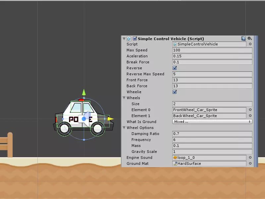Edit the Max Speed value field
Image resolution: width=265 pixels, height=199 pixels.
[x=212, y=50]
